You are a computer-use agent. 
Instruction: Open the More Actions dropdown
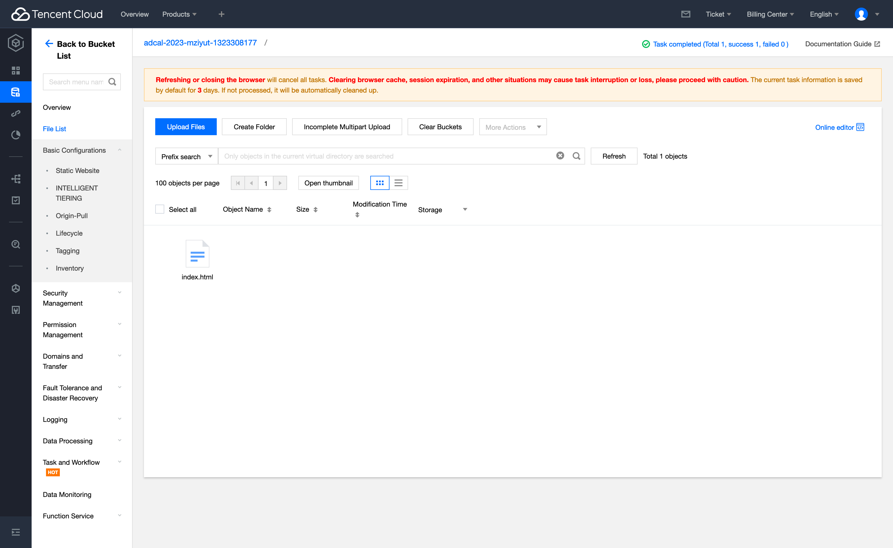point(513,127)
